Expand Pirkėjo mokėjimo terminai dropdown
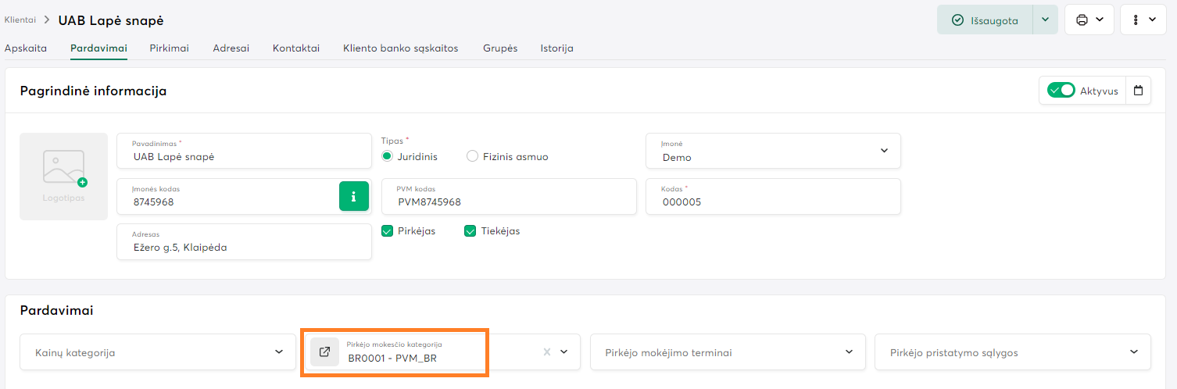This screenshot has width=1177, height=389. coord(849,352)
